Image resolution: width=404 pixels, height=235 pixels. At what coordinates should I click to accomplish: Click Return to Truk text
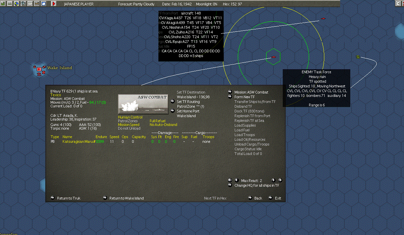[x=69, y=198]
